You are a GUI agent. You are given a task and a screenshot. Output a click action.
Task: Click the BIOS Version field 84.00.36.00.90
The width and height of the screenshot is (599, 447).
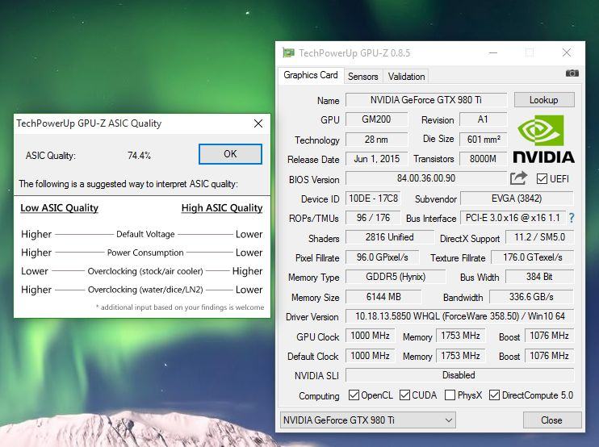coord(426,178)
